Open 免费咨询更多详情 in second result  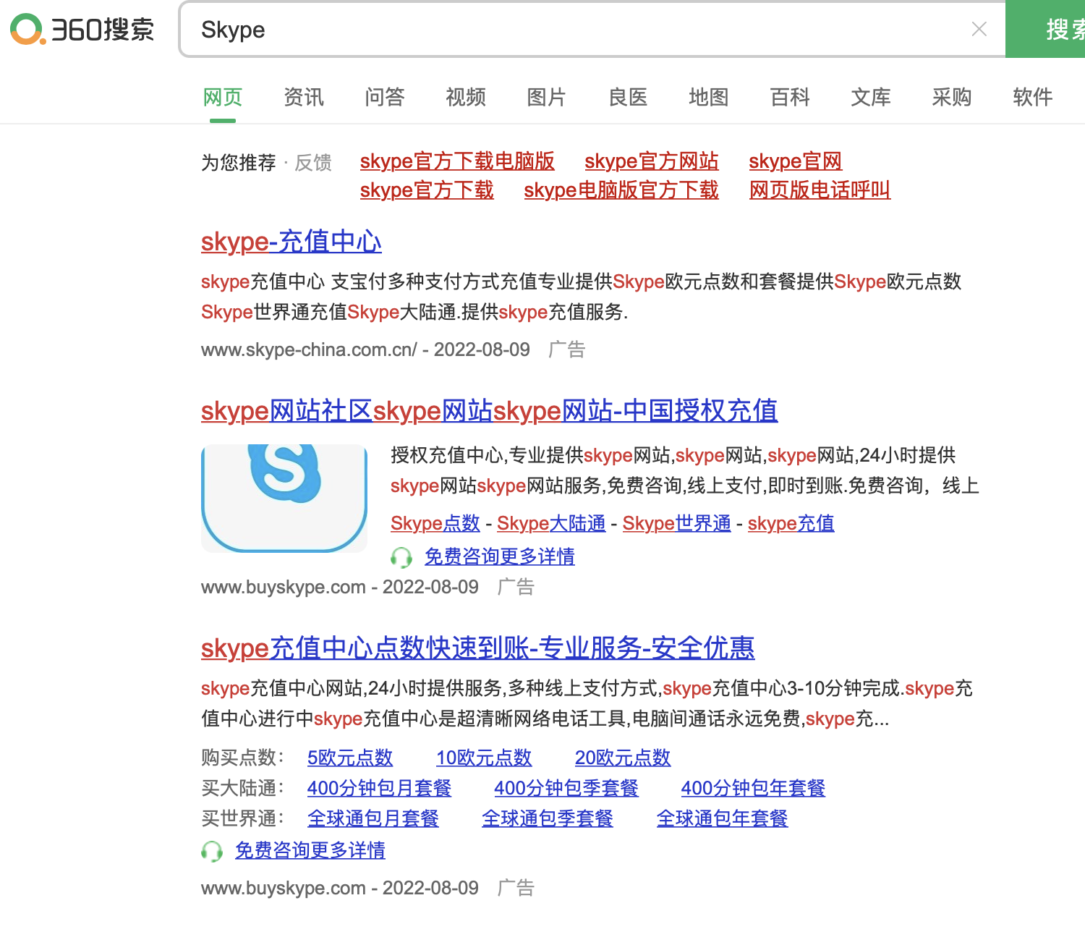500,556
